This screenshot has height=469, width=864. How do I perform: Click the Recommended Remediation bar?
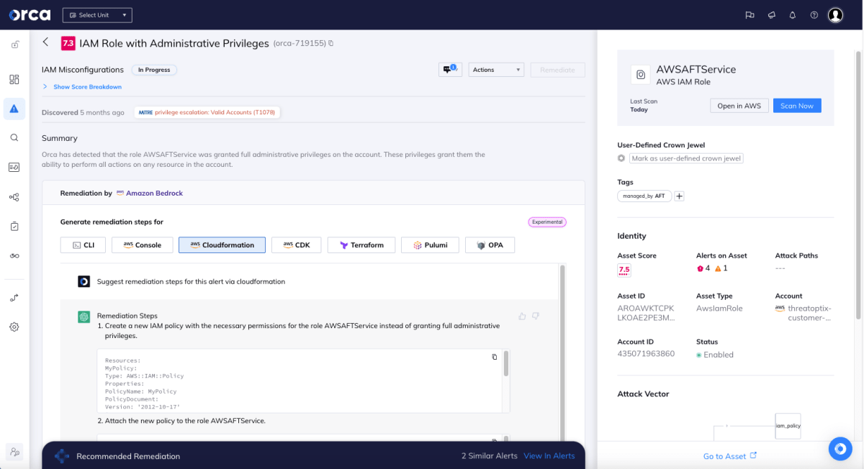313,456
